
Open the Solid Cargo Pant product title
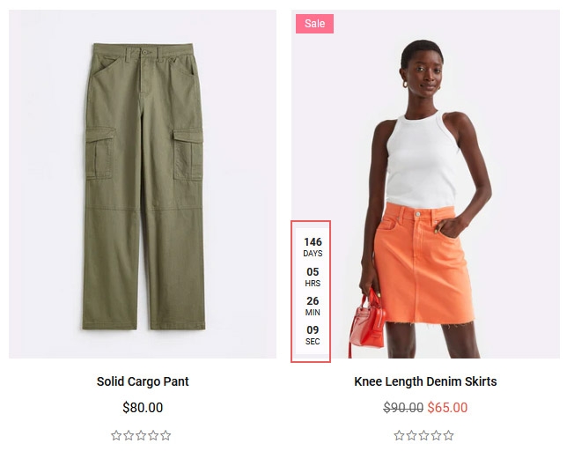coord(143,381)
